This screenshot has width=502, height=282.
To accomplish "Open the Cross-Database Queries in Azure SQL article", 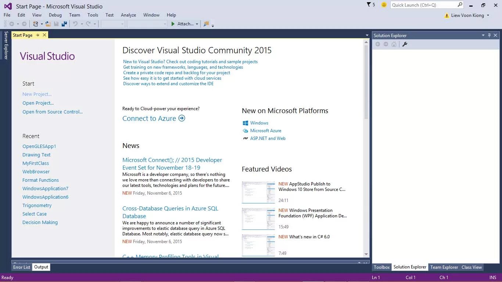I will pyautogui.click(x=171, y=212).
